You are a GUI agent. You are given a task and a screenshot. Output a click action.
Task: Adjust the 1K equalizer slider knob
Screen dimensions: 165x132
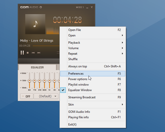(49, 81)
